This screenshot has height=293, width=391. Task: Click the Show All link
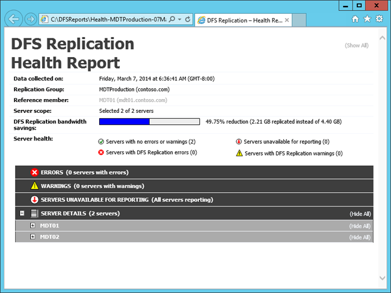coord(356,45)
